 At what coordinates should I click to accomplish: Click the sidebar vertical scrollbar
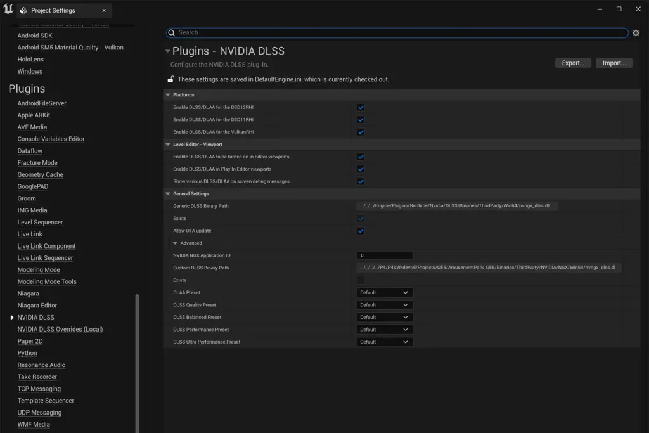(137, 363)
